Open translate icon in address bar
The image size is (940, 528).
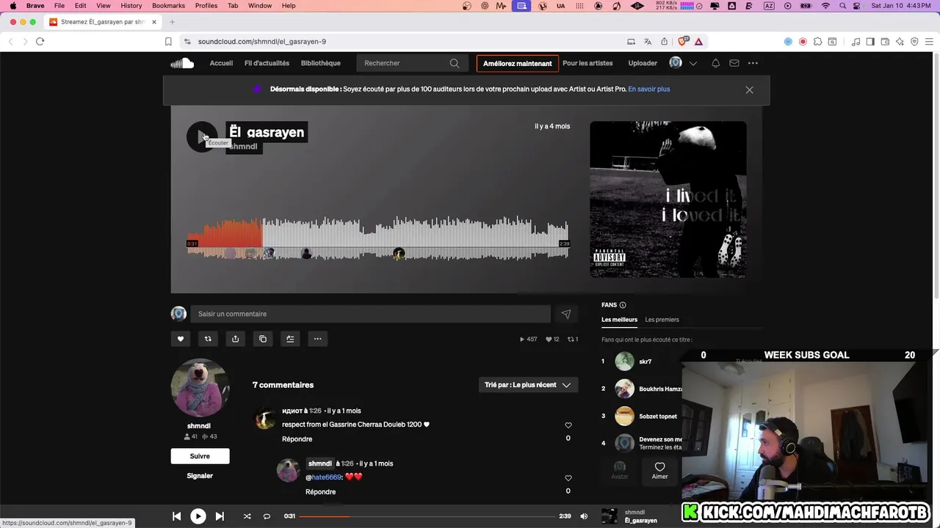pyautogui.click(x=648, y=42)
